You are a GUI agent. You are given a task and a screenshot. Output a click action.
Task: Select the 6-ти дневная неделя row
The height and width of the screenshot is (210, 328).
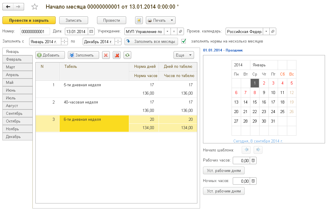[116, 123]
